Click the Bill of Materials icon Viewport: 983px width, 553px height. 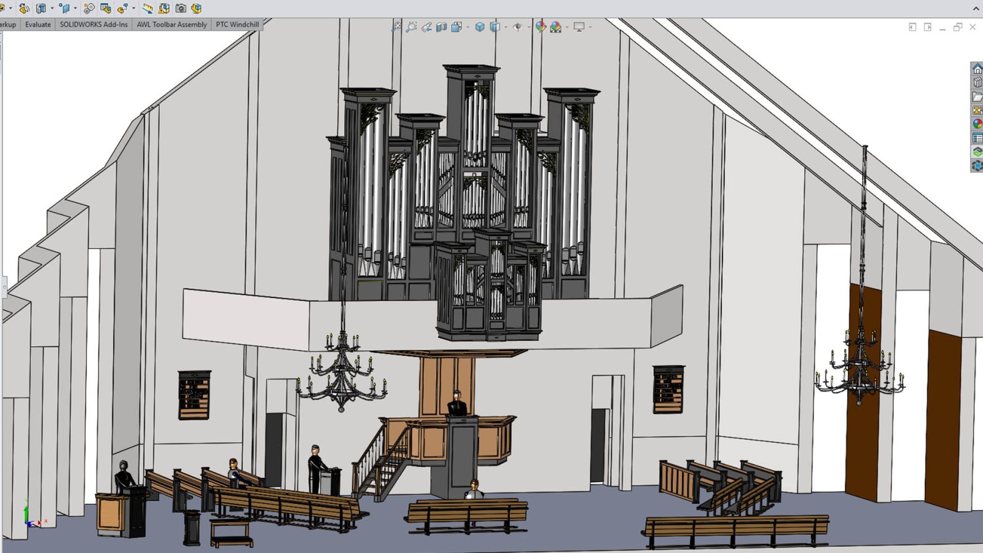tap(106, 8)
